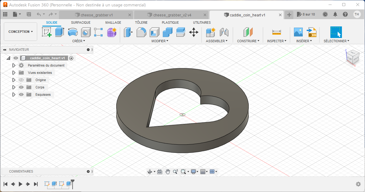The height and width of the screenshot is (192, 365).
Task: Toggle visibility of Esquisses folder
Action: (21, 94)
